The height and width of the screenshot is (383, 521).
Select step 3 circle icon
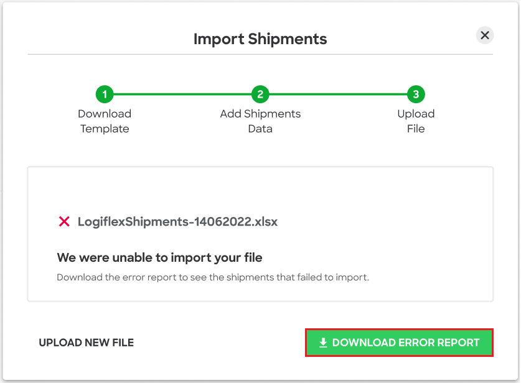click(416, 95)
